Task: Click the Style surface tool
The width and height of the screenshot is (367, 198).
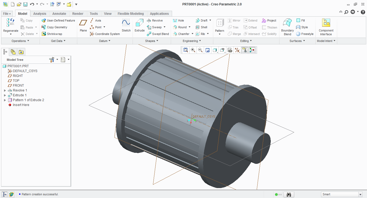Action: click(302, 27)
